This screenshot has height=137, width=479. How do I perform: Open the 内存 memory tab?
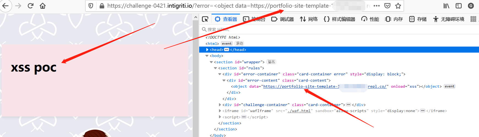[394, 19]
